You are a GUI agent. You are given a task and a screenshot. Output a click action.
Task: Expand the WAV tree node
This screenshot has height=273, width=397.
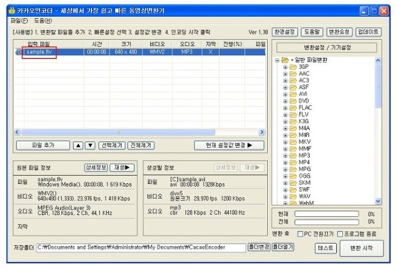[x=286, y=197]
